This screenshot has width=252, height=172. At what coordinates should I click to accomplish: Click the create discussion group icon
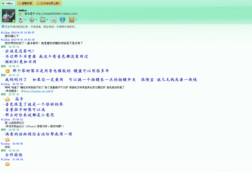click(x=53, y=20)
